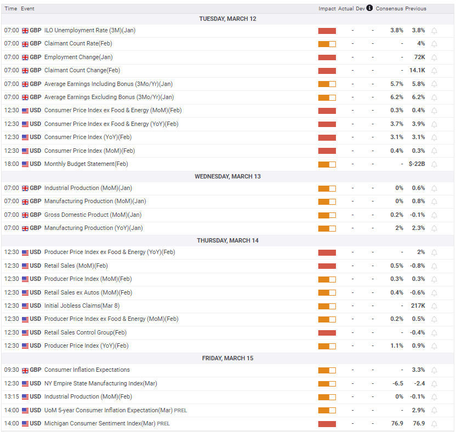Click previous value 14.1K for Claimant Count Change
Image resolution: width=456 pixels, height=432 pixels.
pyautogui.click(x=417, y=70)
